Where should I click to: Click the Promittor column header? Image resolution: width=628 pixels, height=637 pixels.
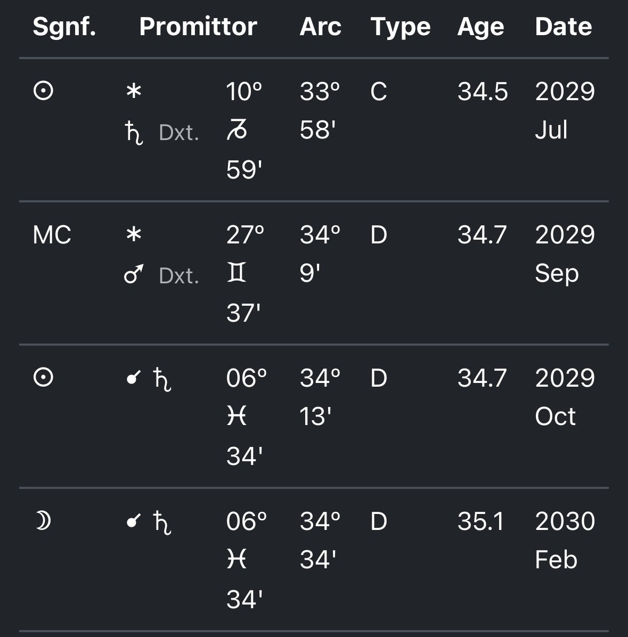pyautogui.click(x=198, y=27)
